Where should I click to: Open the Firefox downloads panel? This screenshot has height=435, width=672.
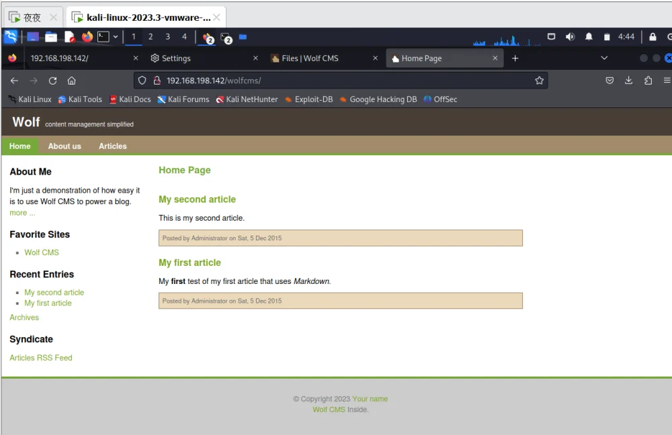click(629, 81)
